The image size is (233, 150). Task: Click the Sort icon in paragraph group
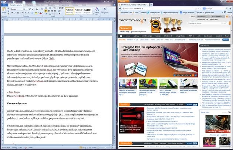[55, 14]
